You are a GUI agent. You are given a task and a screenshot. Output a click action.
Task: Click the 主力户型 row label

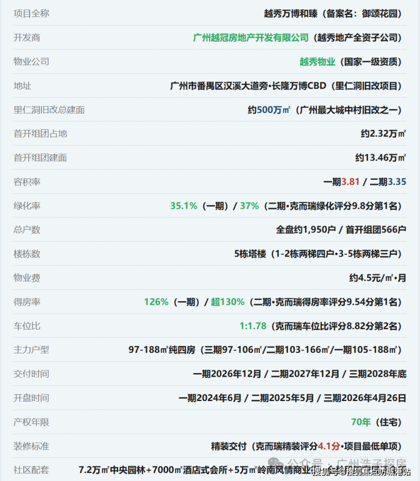pyautogui.click(x=31, y=350)
